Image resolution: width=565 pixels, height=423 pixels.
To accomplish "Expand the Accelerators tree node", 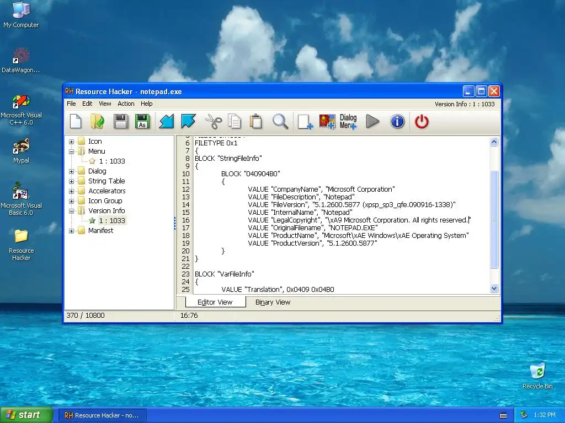I will coord(71,191).
